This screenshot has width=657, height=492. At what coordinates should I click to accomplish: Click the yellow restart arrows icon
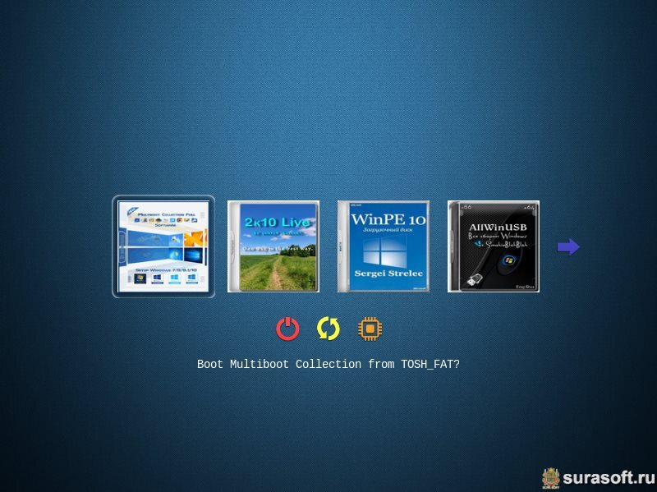(328, 329)
